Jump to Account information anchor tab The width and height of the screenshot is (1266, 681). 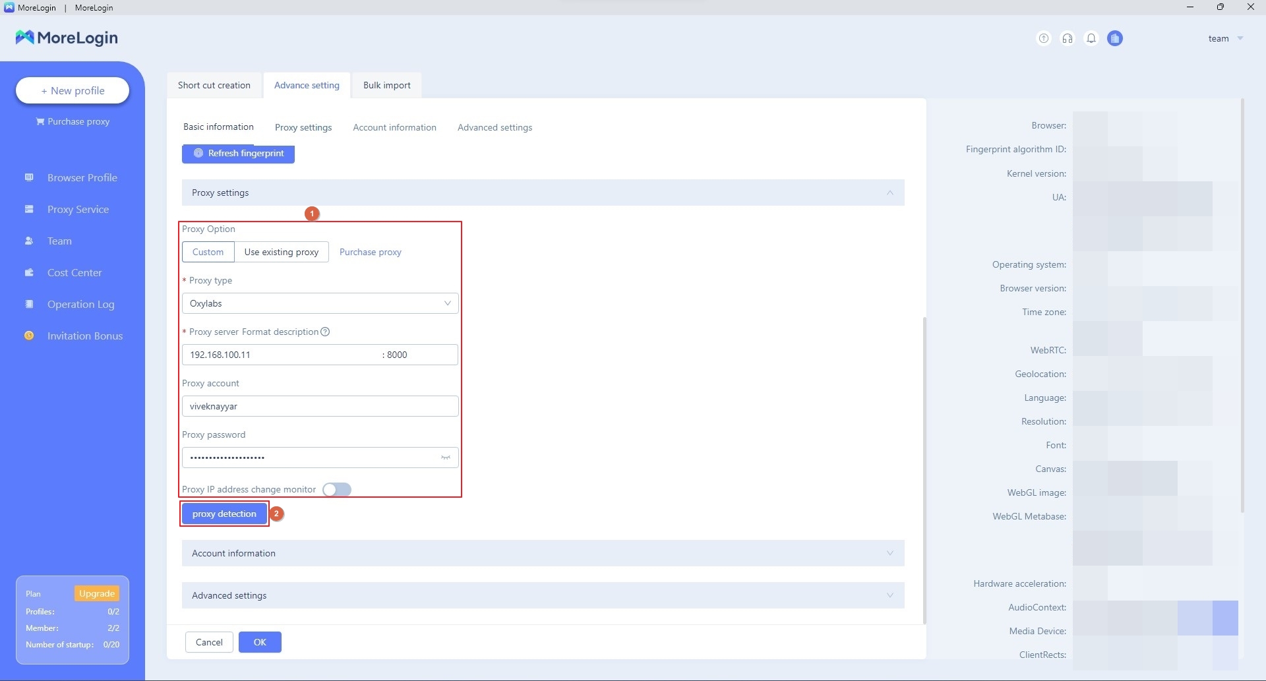(x=394, y=127)
